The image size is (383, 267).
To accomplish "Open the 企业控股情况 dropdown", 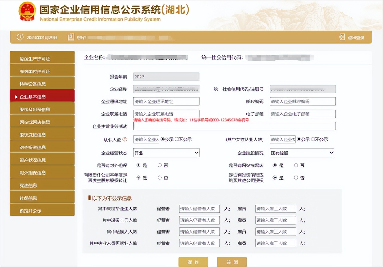I will 301,153.
